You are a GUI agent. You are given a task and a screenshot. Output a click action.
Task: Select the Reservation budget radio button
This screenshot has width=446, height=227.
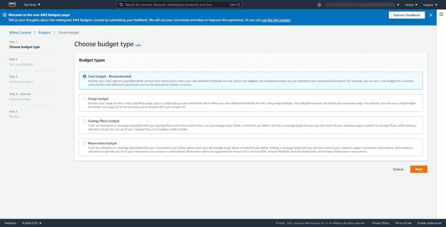click(84, 143)
